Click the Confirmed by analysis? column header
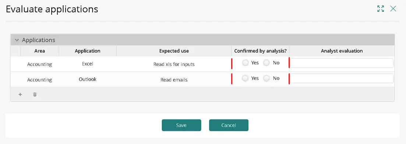Image resolution: width=406 pixels, height=144 pixels. click(x=261, y=51)
